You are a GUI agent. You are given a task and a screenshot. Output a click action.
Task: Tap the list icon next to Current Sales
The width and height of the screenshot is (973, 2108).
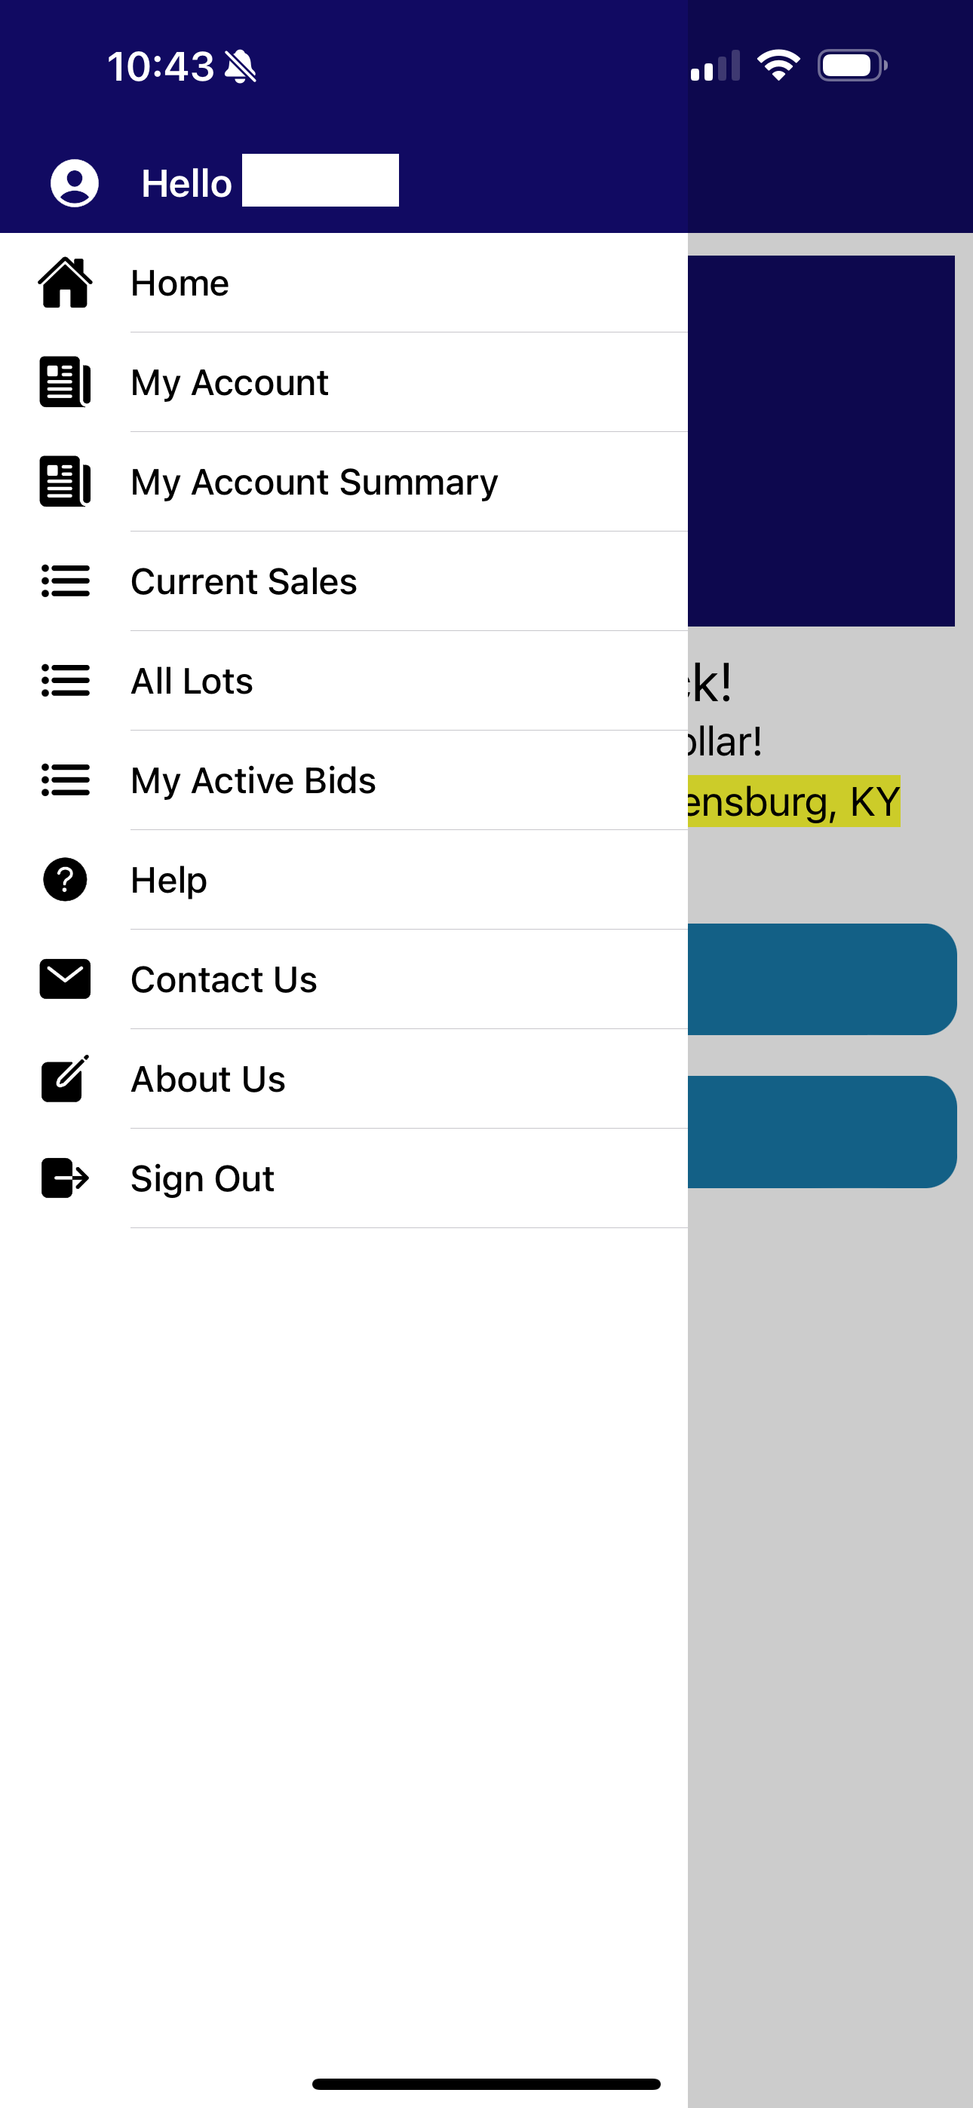65,581
